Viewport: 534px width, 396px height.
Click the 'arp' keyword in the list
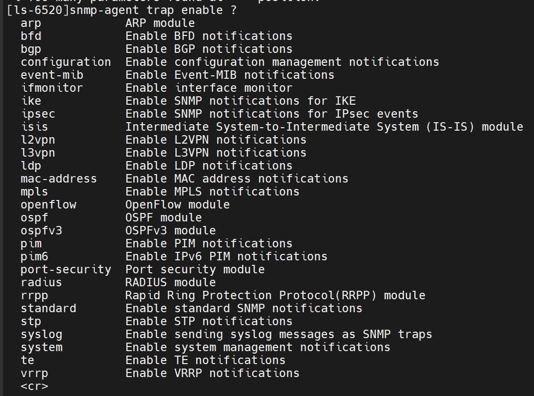(31, 23)
